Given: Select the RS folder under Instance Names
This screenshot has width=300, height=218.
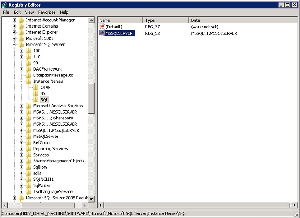Looking at the screenshot, I should tap(43, 94).
